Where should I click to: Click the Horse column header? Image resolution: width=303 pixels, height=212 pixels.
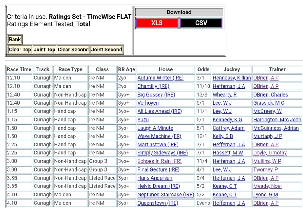pos(166,69)
